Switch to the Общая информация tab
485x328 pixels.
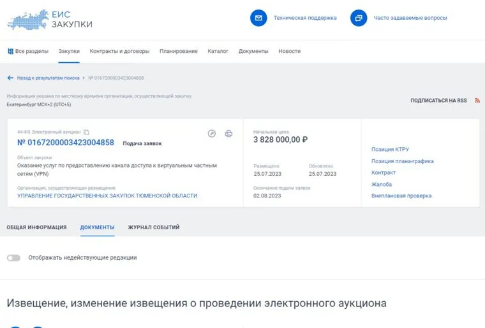pyautogui.click(x=36, y=227)
